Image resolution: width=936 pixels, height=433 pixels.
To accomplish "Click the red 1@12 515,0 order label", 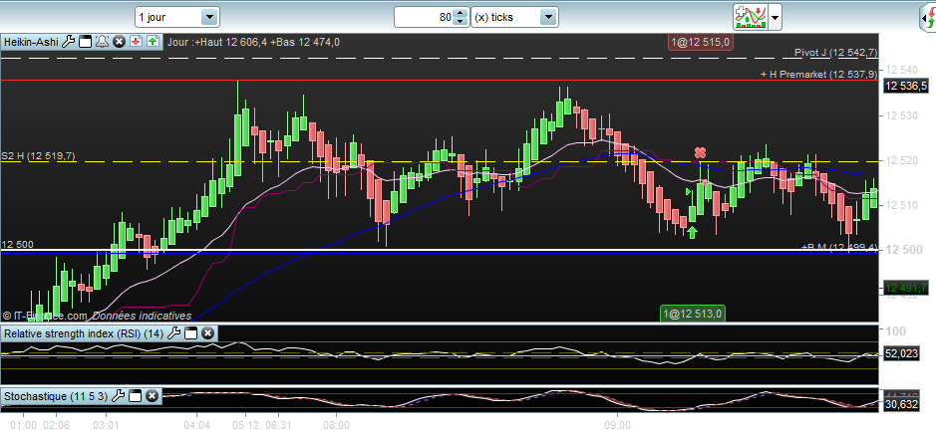I will [700, 42].
